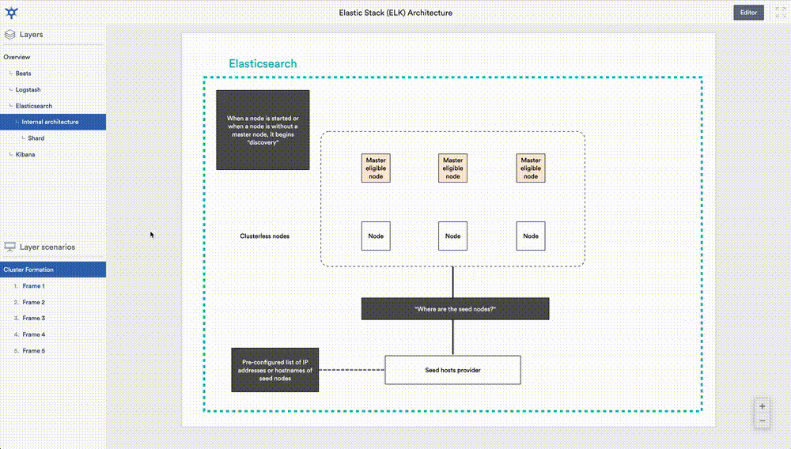Viewport: 791px width, 449px height.
Task: Click the Pre-configured list of IP addresses note
Action: 275,370
